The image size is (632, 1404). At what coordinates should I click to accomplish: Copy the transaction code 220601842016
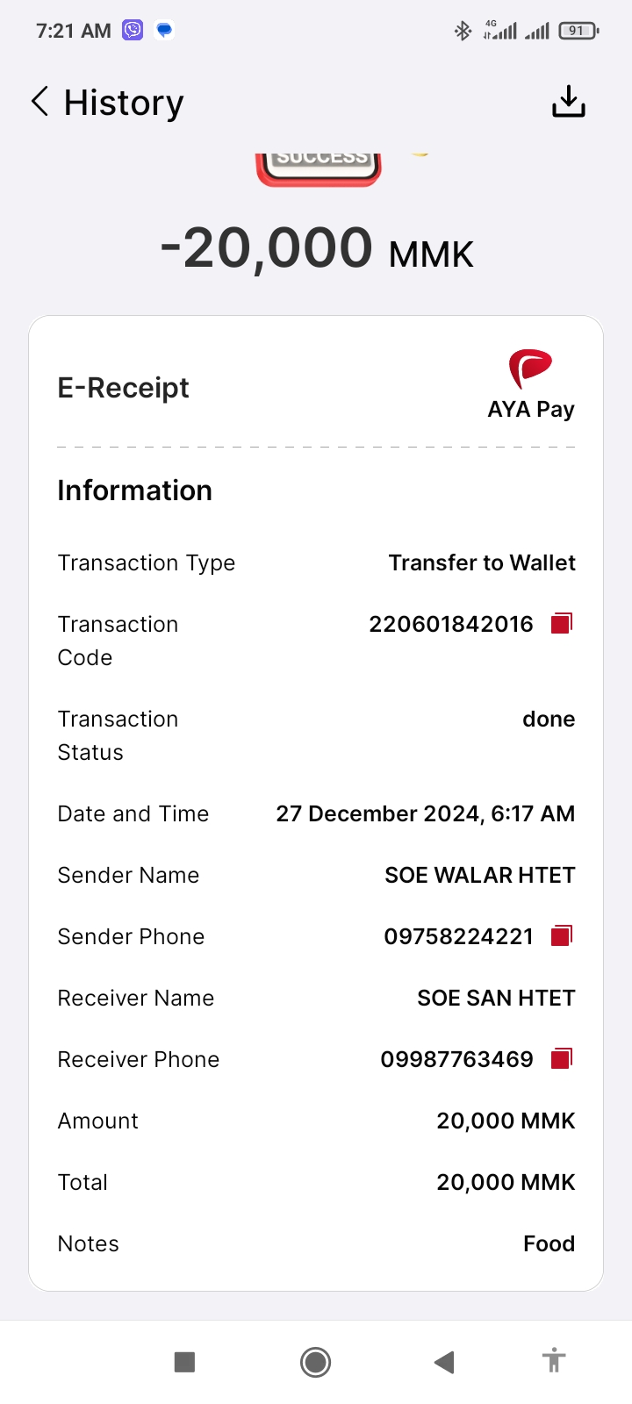[x=561, y=624]
